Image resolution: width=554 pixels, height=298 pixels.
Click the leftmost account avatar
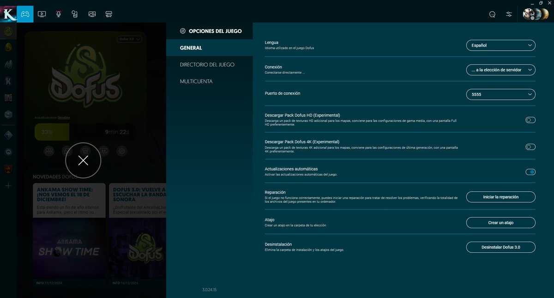pos(528,14)
